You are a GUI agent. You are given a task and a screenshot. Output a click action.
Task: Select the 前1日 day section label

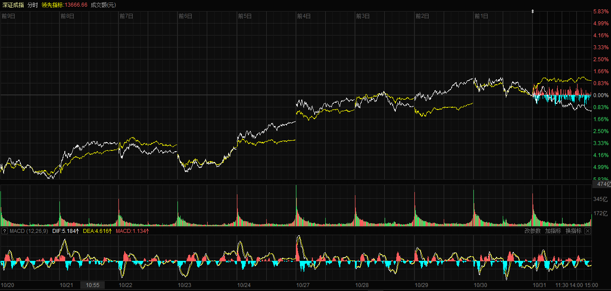coord(481,16)
